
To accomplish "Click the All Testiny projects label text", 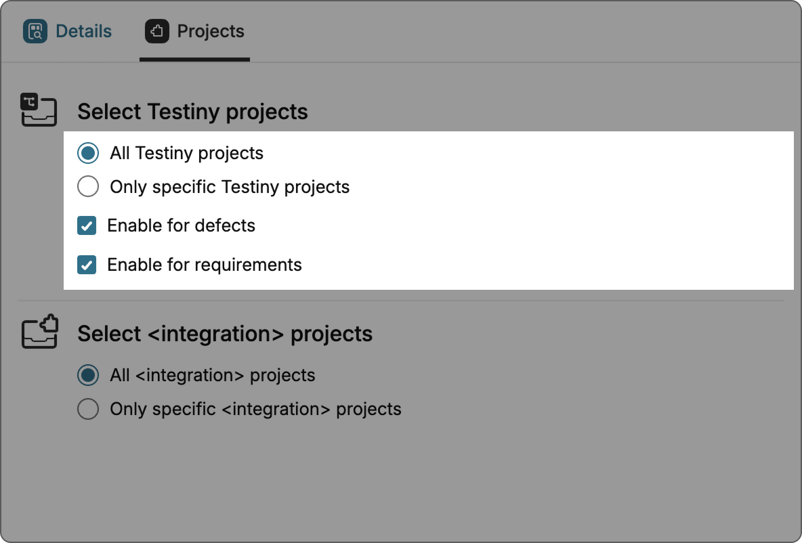I will point(186,153).
